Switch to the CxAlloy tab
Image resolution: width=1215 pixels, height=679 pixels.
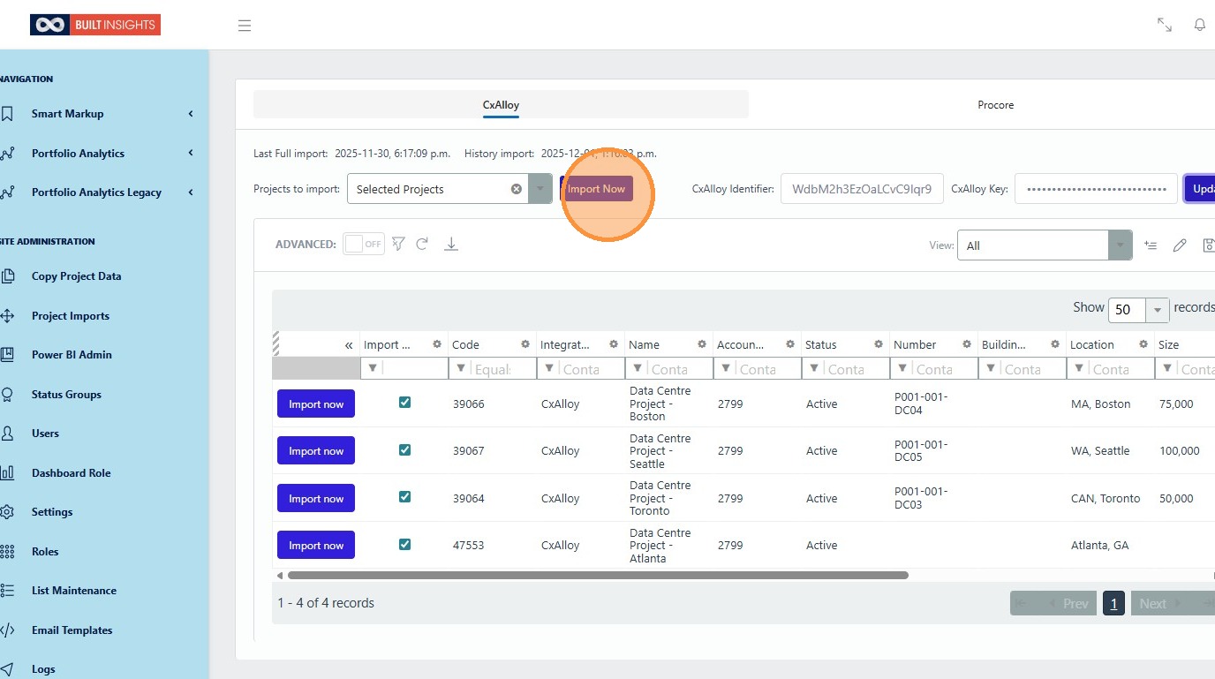pos(501,105)
